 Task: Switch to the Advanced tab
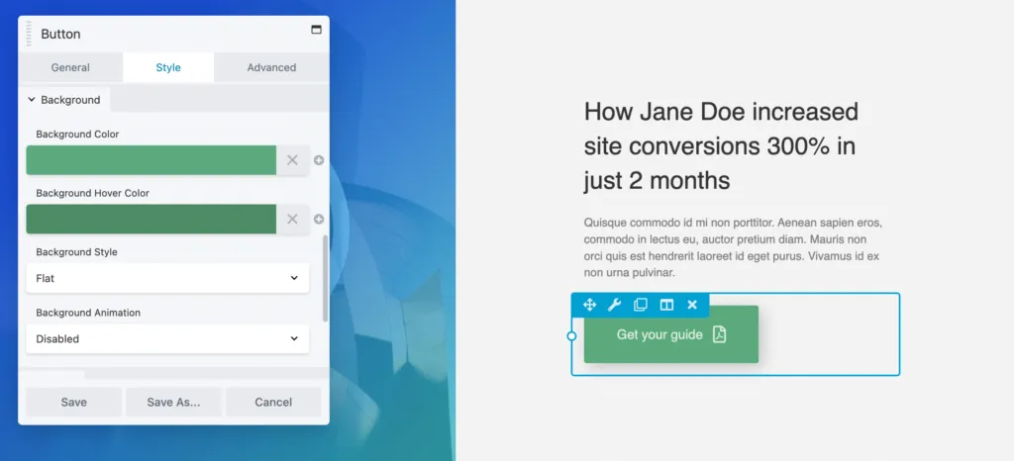[x=271, y=67]
